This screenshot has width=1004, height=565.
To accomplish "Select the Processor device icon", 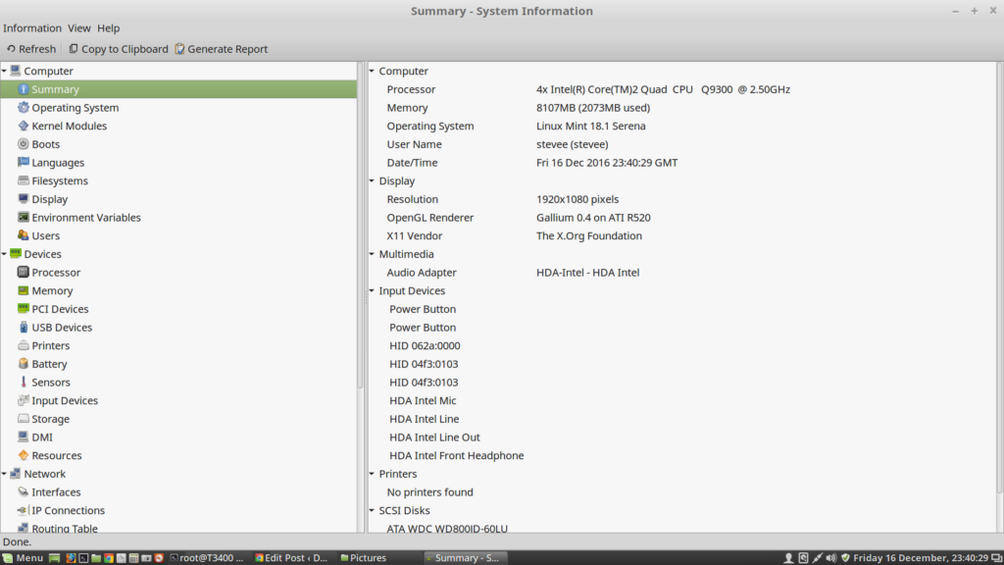I will 24,273.
